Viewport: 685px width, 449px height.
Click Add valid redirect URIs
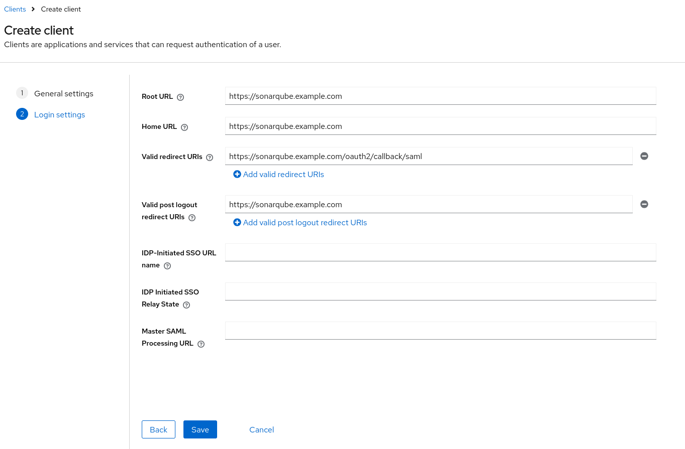click(x=283, y=174)
